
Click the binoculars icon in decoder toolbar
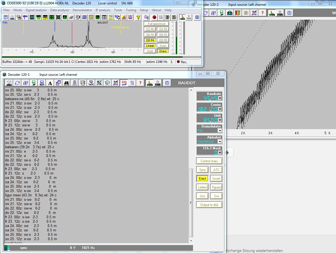coord(66,83)
